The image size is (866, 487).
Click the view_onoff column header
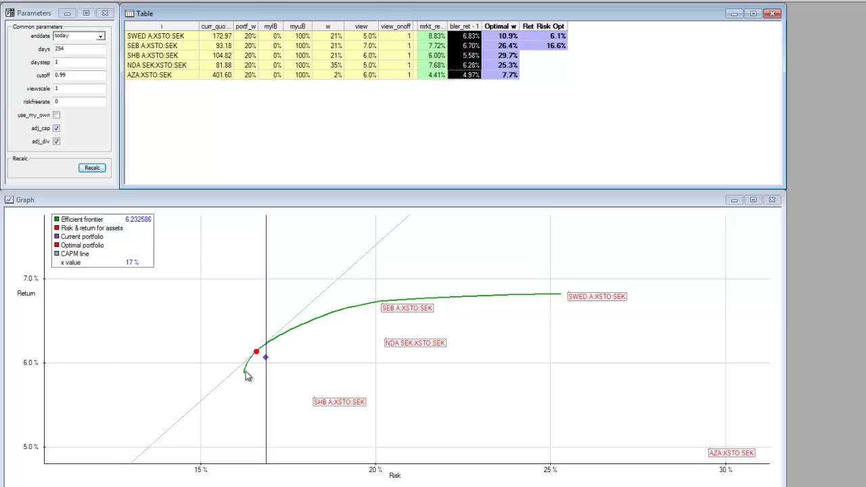[x=396, y=26]
